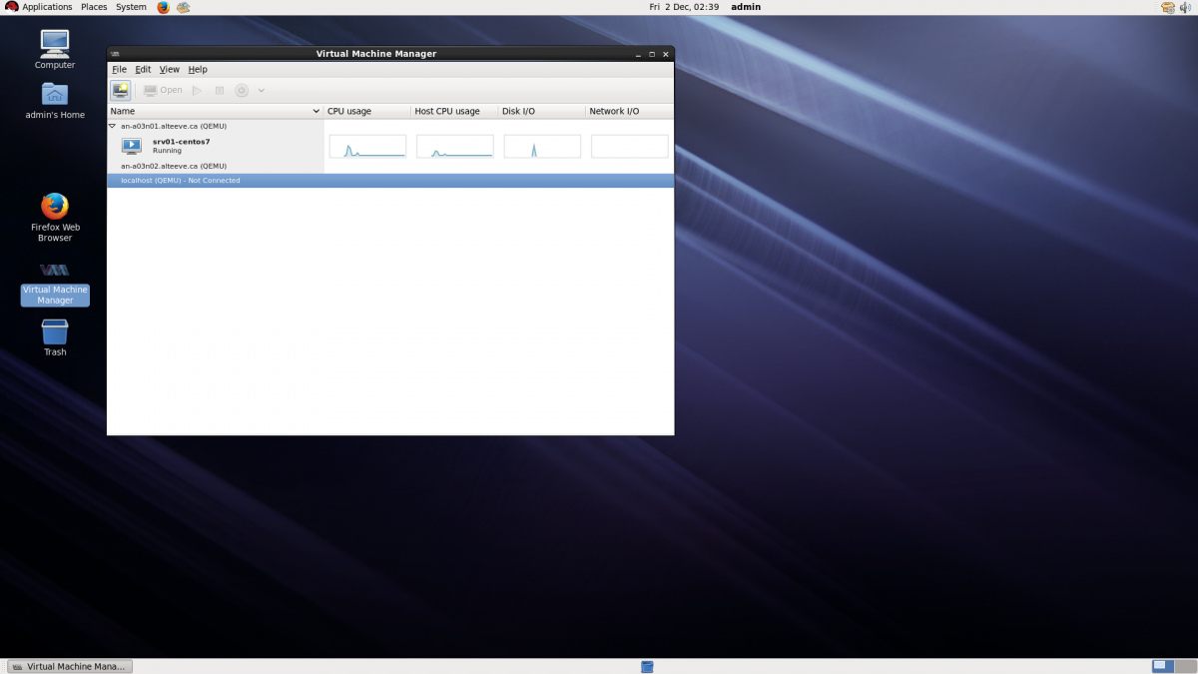Open the Computer desktop icon

[55, 44]
